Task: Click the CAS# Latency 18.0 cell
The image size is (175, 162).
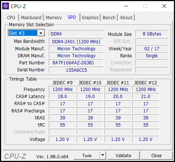Action: pyautogui.click(x=63, y=96)
